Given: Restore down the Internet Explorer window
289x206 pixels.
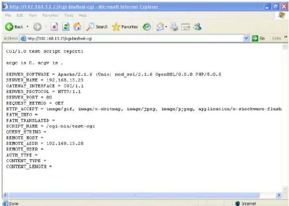Looking at the screenshot, I should [276, 7].
